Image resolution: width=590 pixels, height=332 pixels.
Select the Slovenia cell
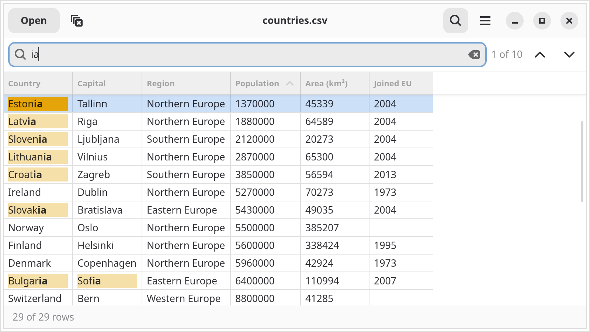[38, 139]
